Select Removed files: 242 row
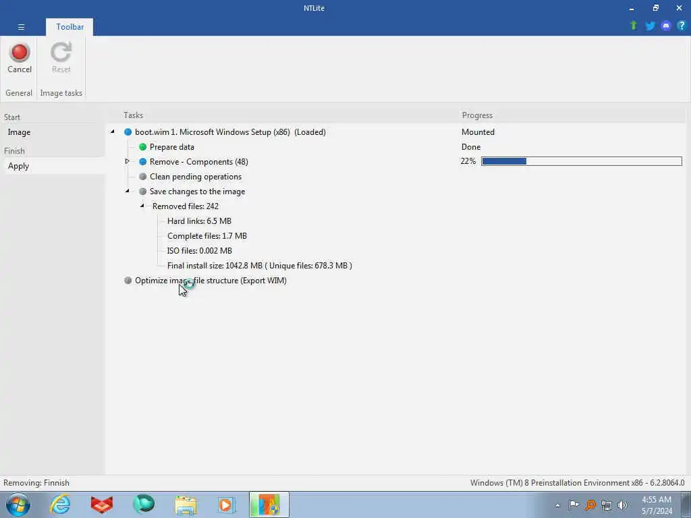Image resolution: width=691 pixels, height=518 pixels. click(x=186, y=206)
